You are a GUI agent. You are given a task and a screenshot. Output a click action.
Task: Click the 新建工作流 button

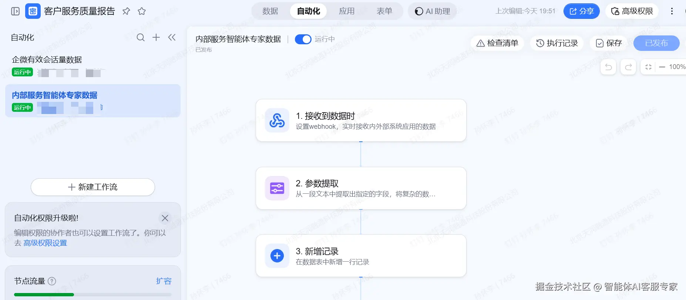pos(93,187)
